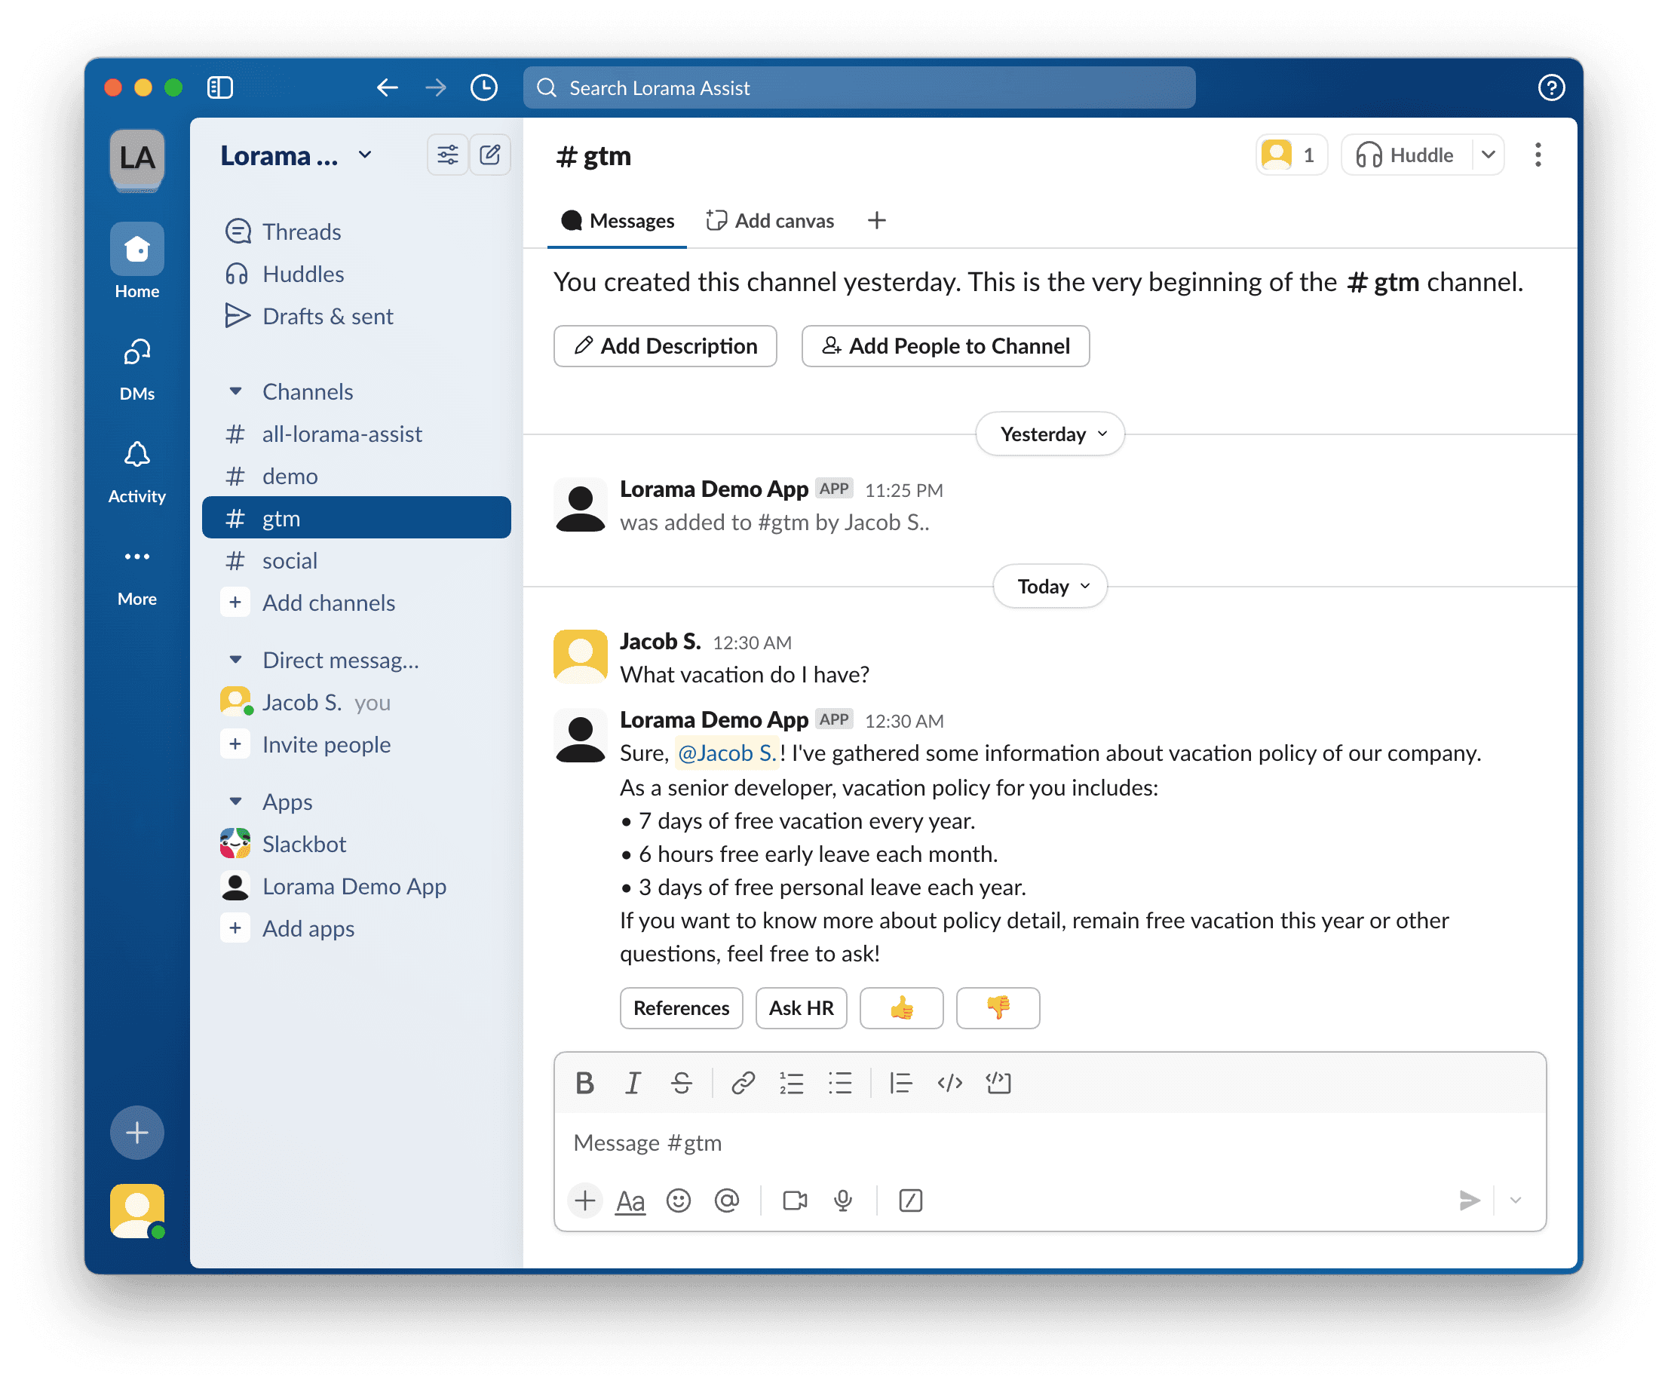Click the References button
1668x1386 pixels.
click(x=681, y=1008)
